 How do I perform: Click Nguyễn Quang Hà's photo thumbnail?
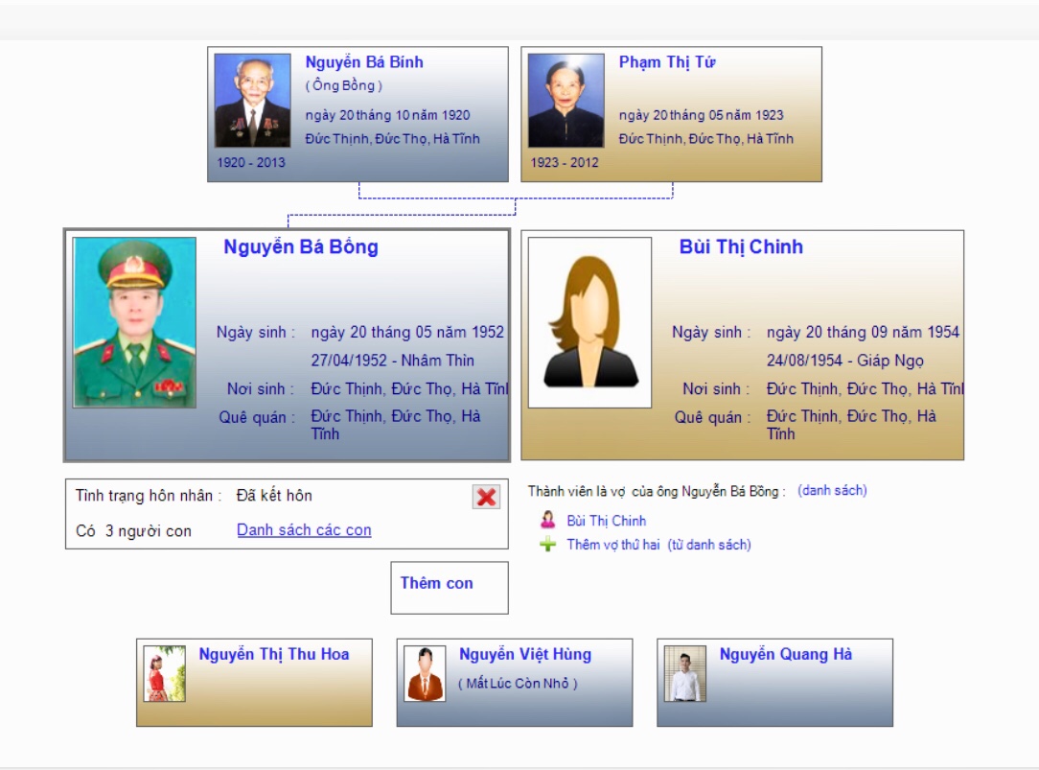click(x=685, y=674)
